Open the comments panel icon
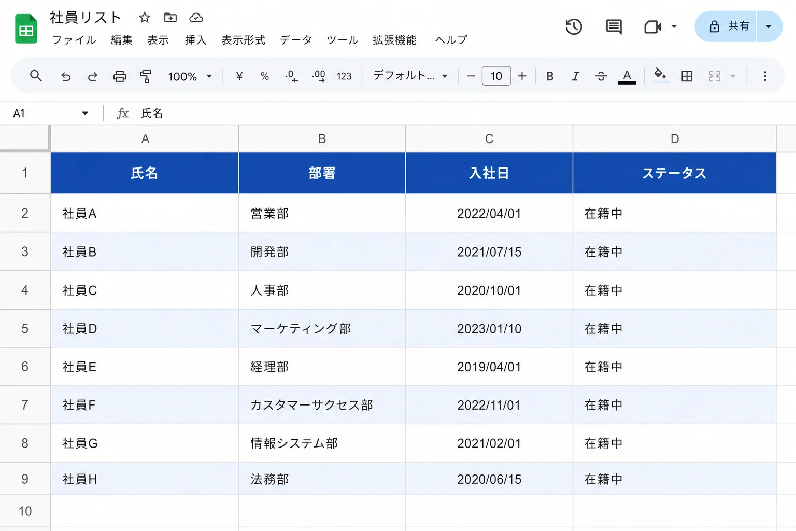 coord(614,26)
